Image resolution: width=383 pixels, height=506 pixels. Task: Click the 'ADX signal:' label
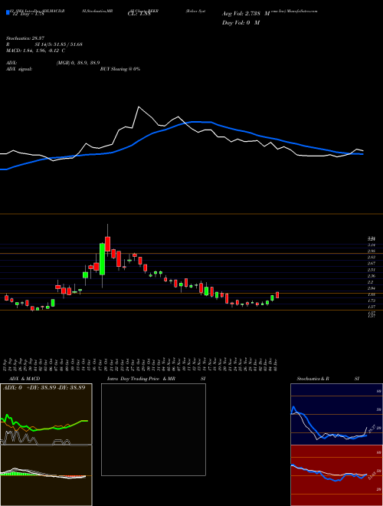tap(19, 69)
